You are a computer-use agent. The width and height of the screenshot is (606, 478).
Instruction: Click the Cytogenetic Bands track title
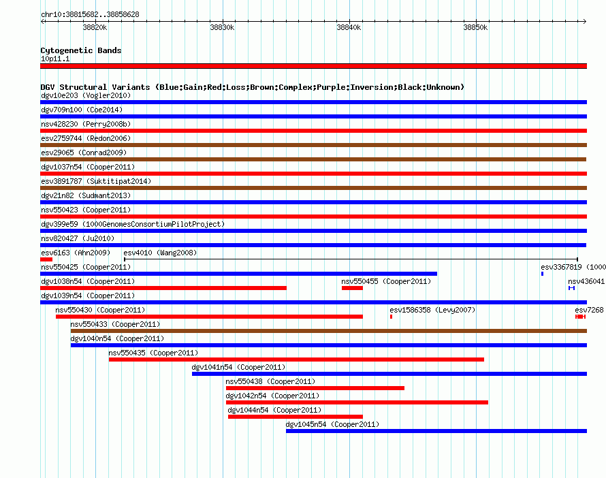81,50
